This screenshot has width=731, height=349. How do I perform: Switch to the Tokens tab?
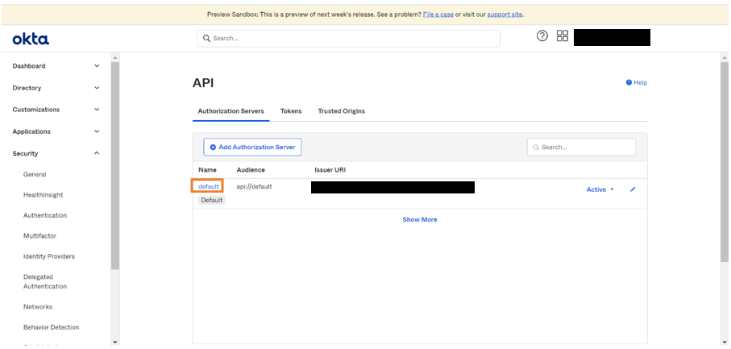(x=291, y=111)
